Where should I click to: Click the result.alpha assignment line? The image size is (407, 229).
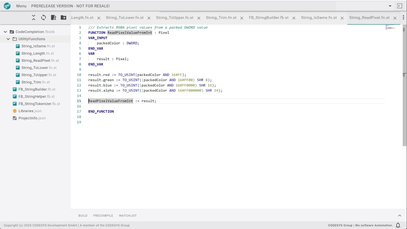(x=155, y=91)
